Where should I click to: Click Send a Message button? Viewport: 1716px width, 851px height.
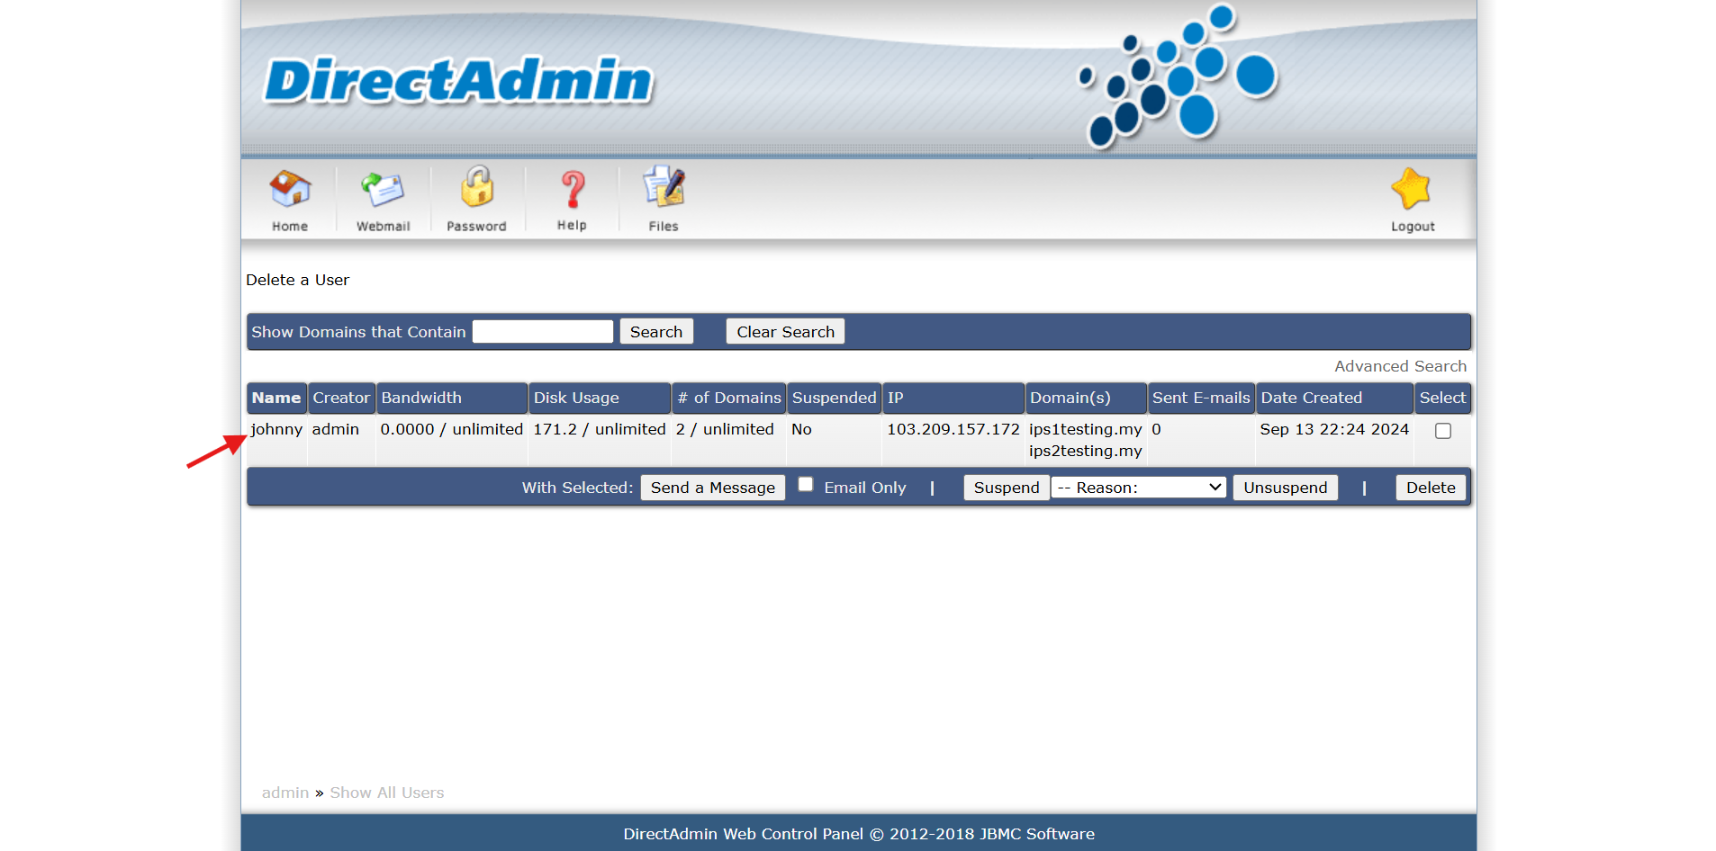(713, 488)
